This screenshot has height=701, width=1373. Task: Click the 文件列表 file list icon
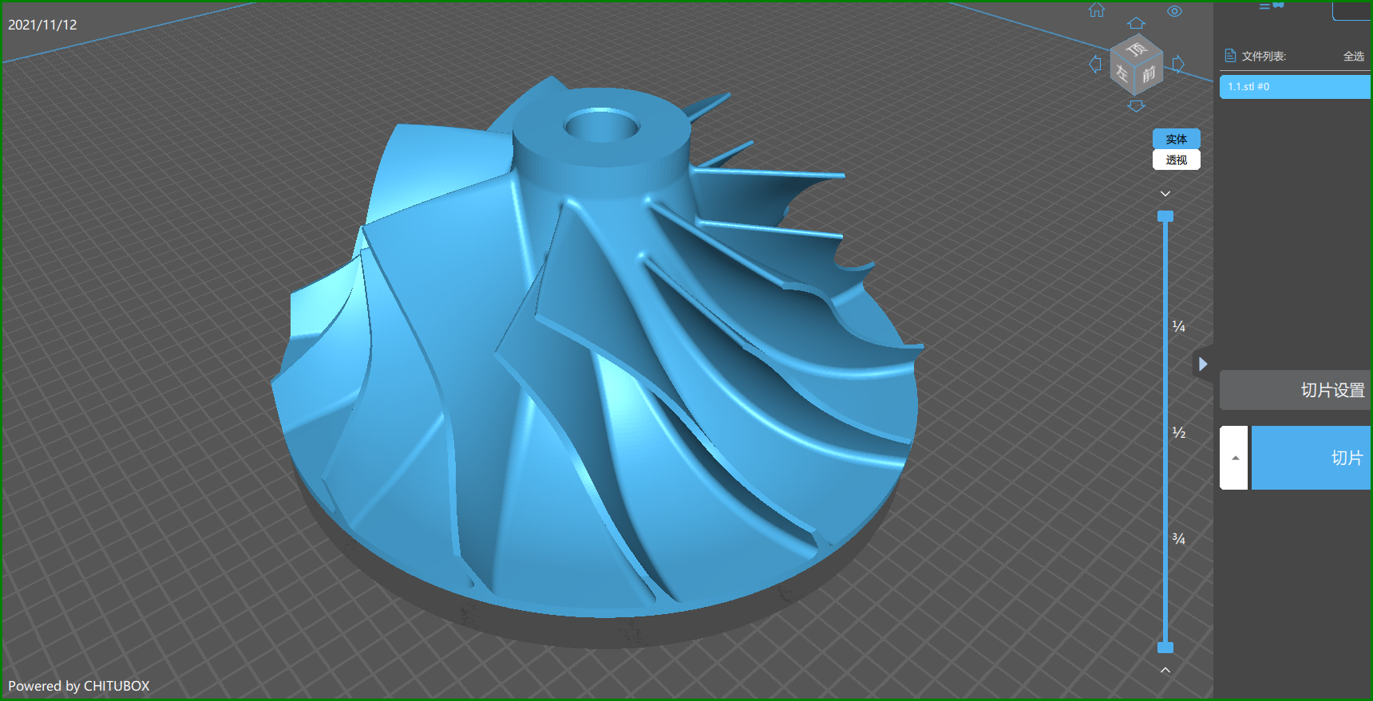click(1230, 56)
